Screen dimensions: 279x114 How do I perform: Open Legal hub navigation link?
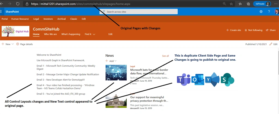pyautogui.click(x=36, y=19)
